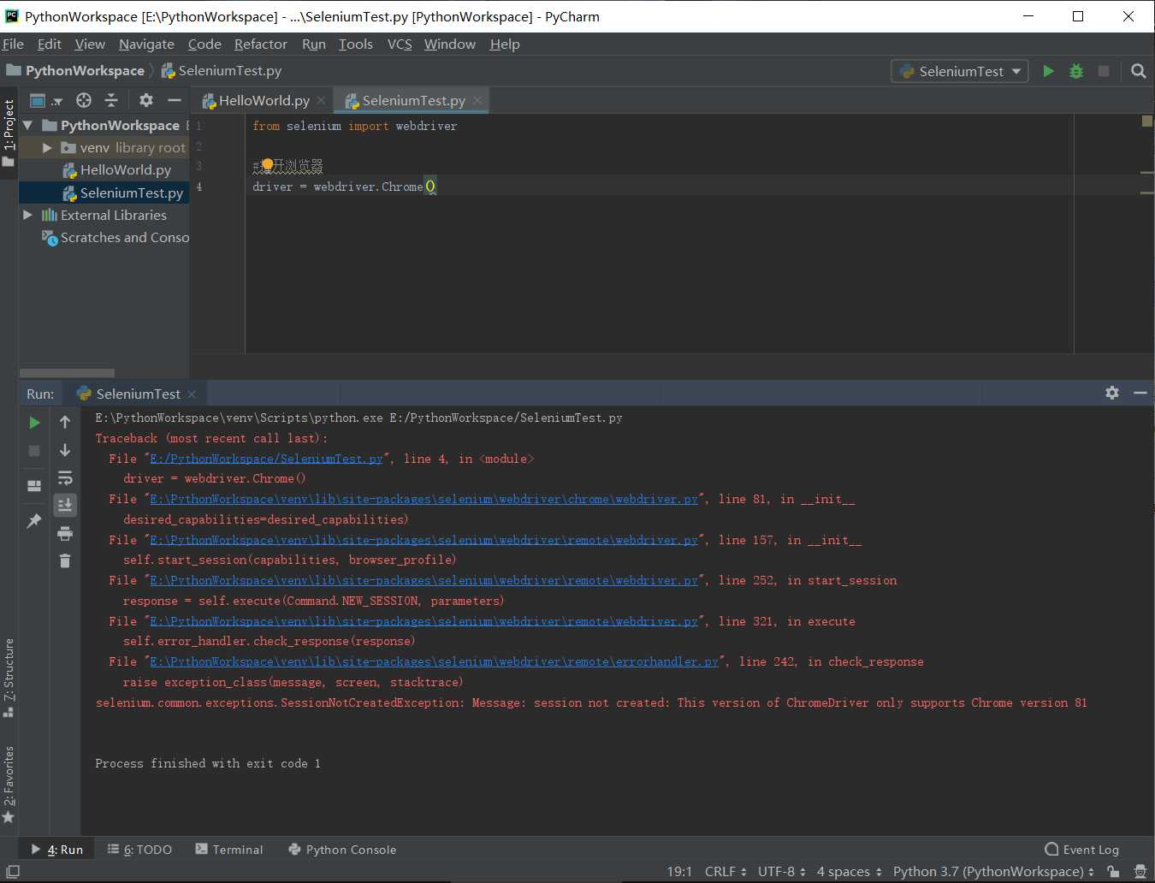Click the inspector icon in status bar
The height and width of the screenshot is (883, 1155).
(x=1140, y=872)
